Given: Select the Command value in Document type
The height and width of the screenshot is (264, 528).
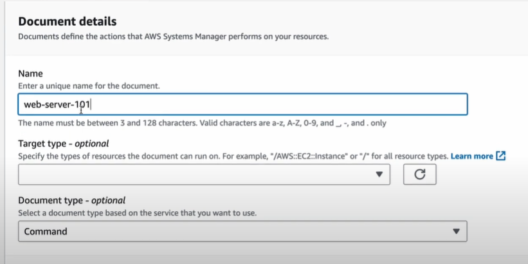Looking at the screenshot, I should (46, 231).
